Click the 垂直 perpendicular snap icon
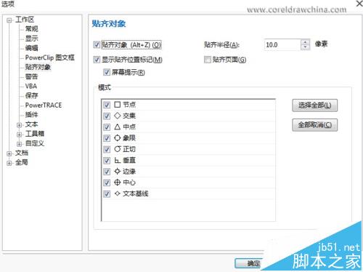 click(118, 160)
